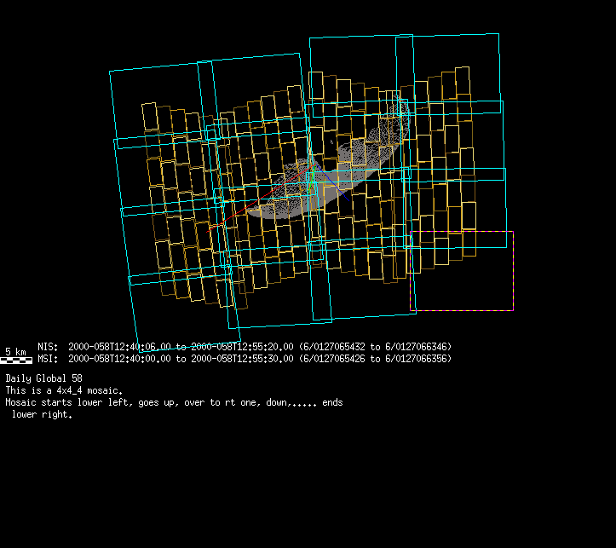Click the MSI clock range (6/0127065426 to 6/0127066356)
The width and height of the screenshot is (616, 548).
375,359
